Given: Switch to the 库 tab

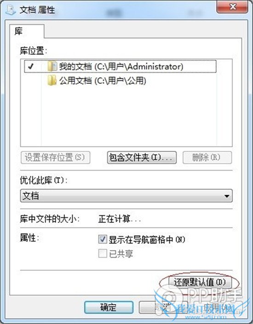Looking at the screenshot, I should (x=27, y=31).
